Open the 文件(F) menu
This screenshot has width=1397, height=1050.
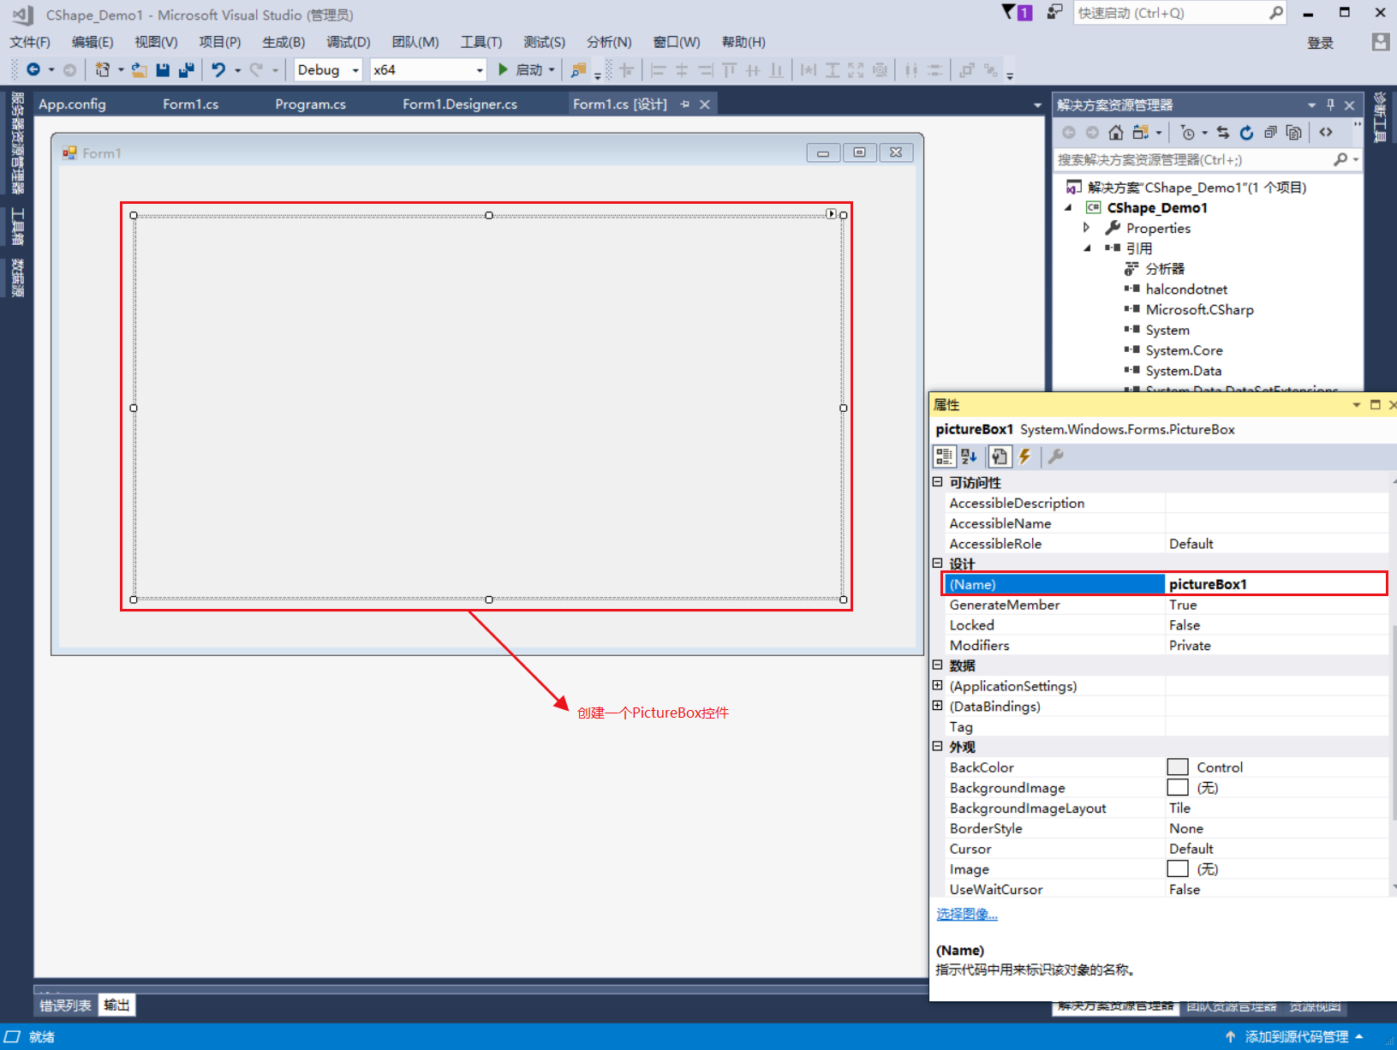click(30, 42)
